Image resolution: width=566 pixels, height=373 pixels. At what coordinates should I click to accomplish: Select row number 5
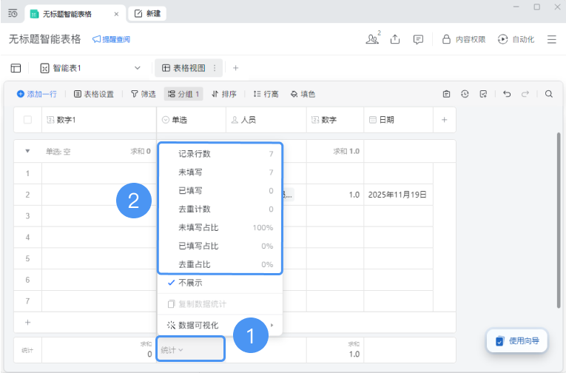[27, 258]
